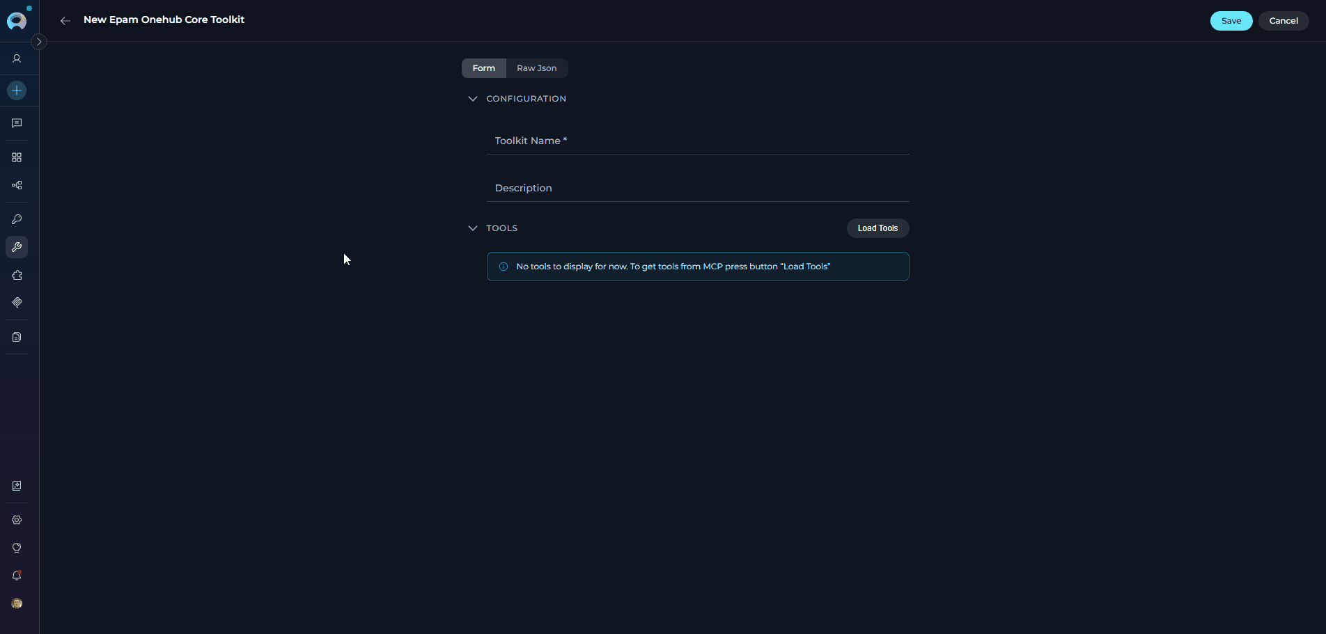Open the sparkle note icon near sidebar bottom
Screen dimensions: 1326x634
click(x=17, y=486)
